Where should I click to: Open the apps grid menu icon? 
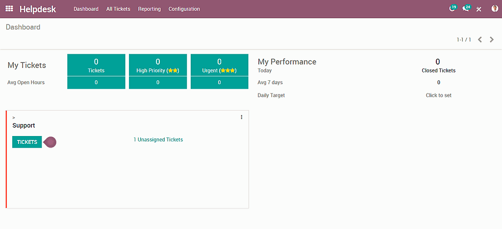[9, 9]
